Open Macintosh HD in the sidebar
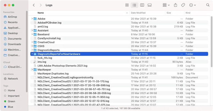This screenshot has height=111, width=213. [x=12, y=50]
